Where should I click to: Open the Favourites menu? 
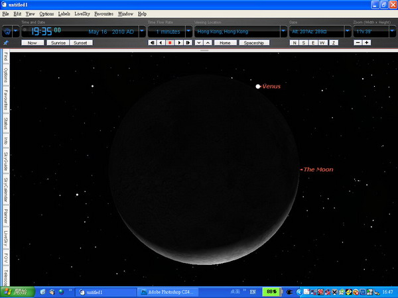coord(103,13)
